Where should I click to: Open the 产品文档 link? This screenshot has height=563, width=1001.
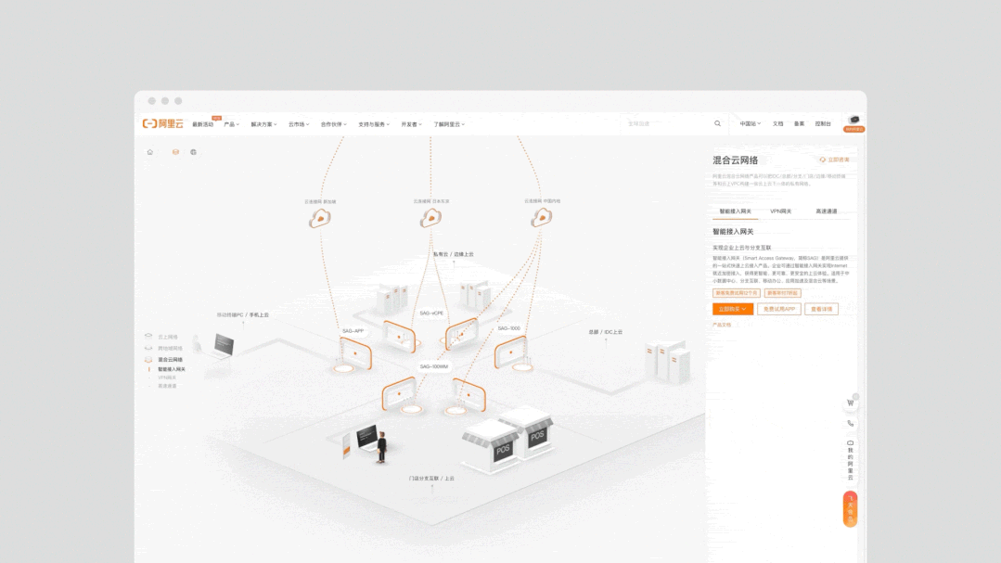722,325
